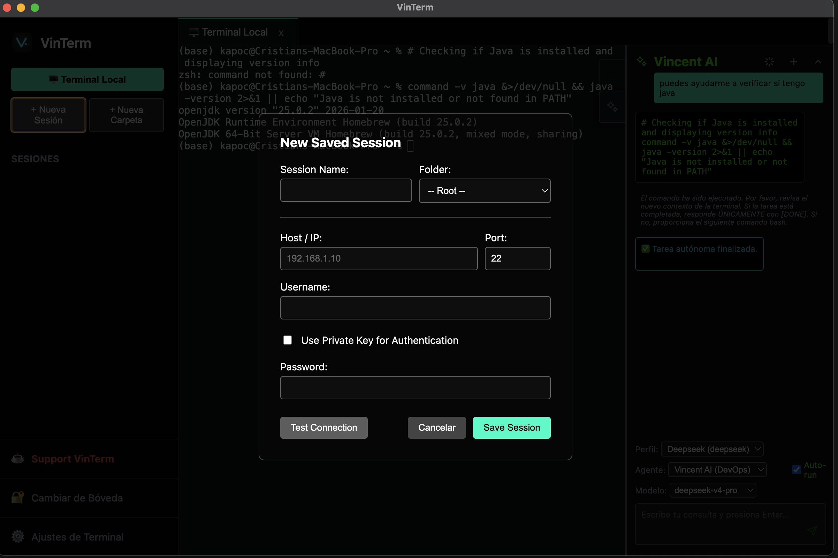Viewport: 838px width, 558px height.
Task: Focus the Port field showing 22
Action: click(518, 258)
